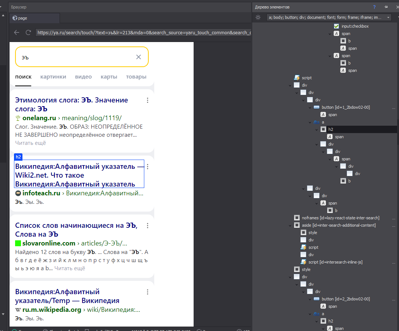Select the page browser tab
Image resolution: width=399 pixels, height=331 pixels.
35,18
